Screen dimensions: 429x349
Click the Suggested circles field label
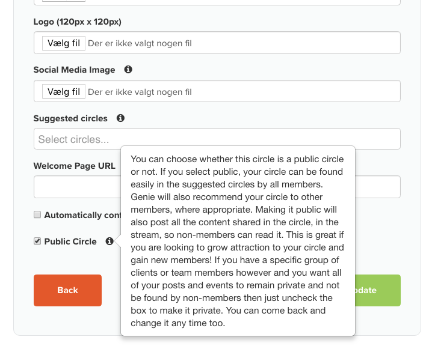point(70,118)
